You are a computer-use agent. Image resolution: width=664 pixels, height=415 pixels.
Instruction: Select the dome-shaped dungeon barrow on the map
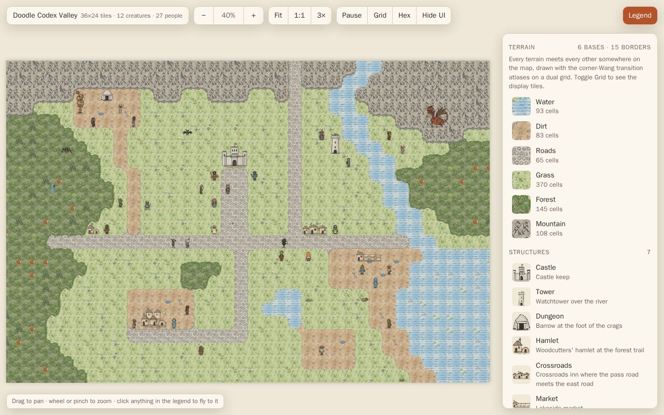pyautogui.click(x=107, y=95)
